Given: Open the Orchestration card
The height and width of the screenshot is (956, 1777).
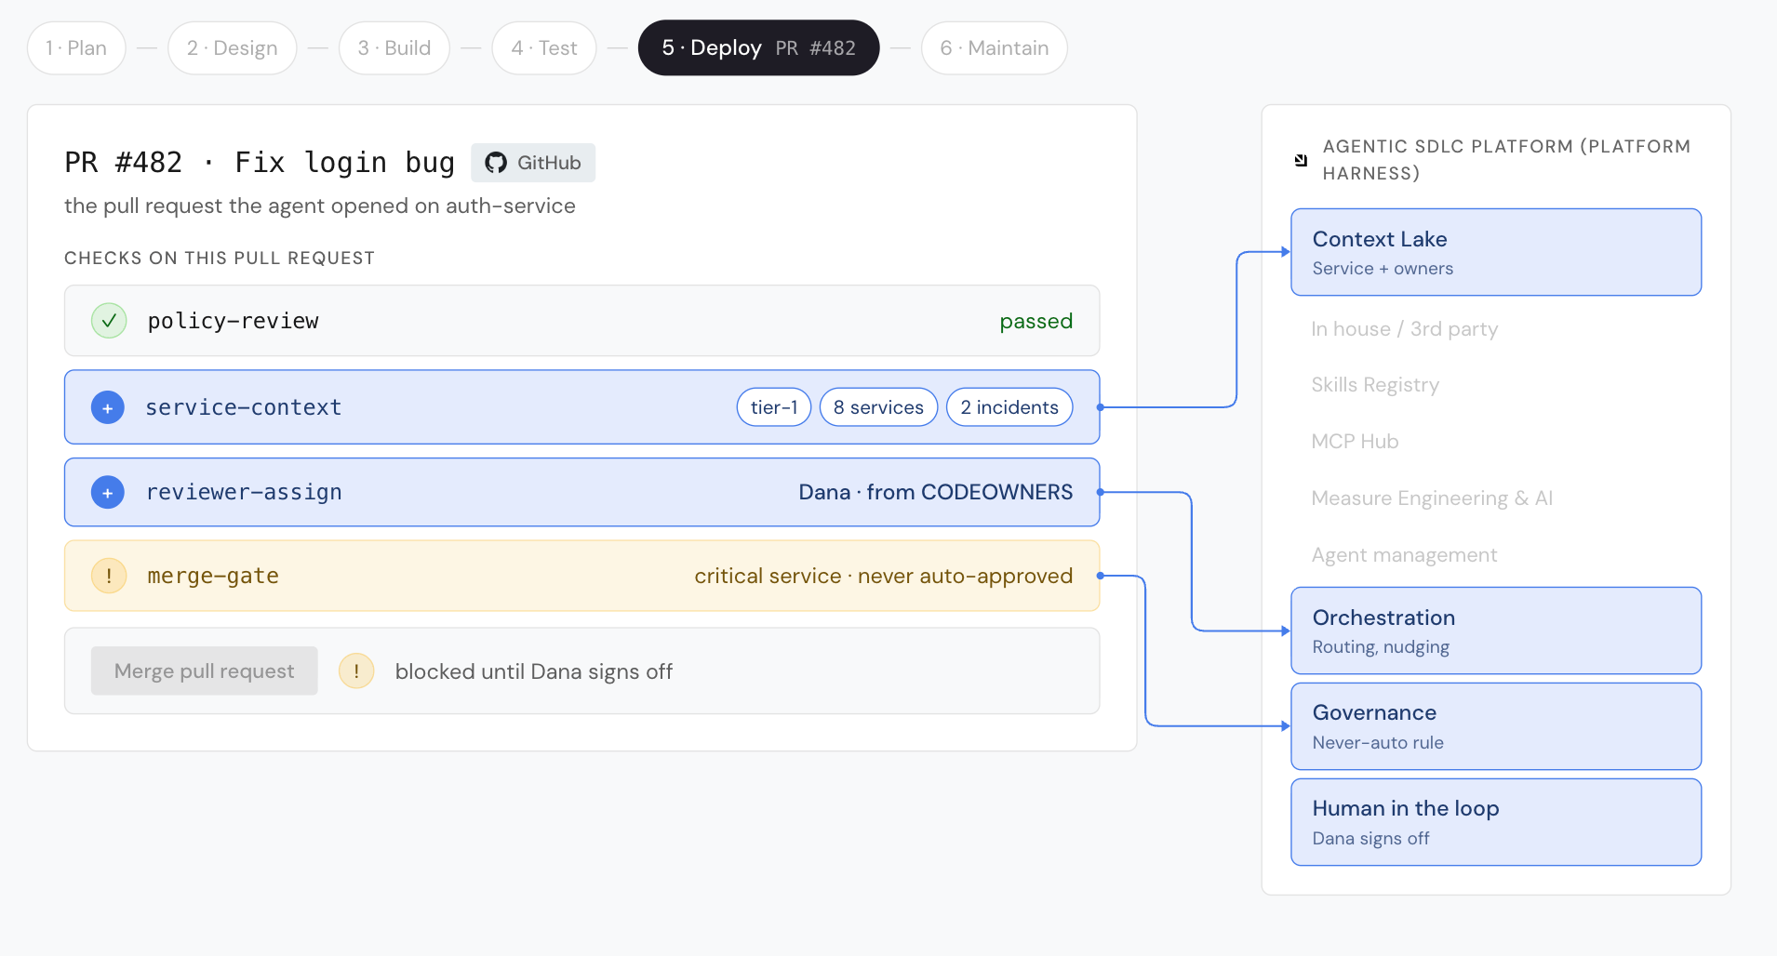Looking at the screenshot, I should click(1496, 631).
